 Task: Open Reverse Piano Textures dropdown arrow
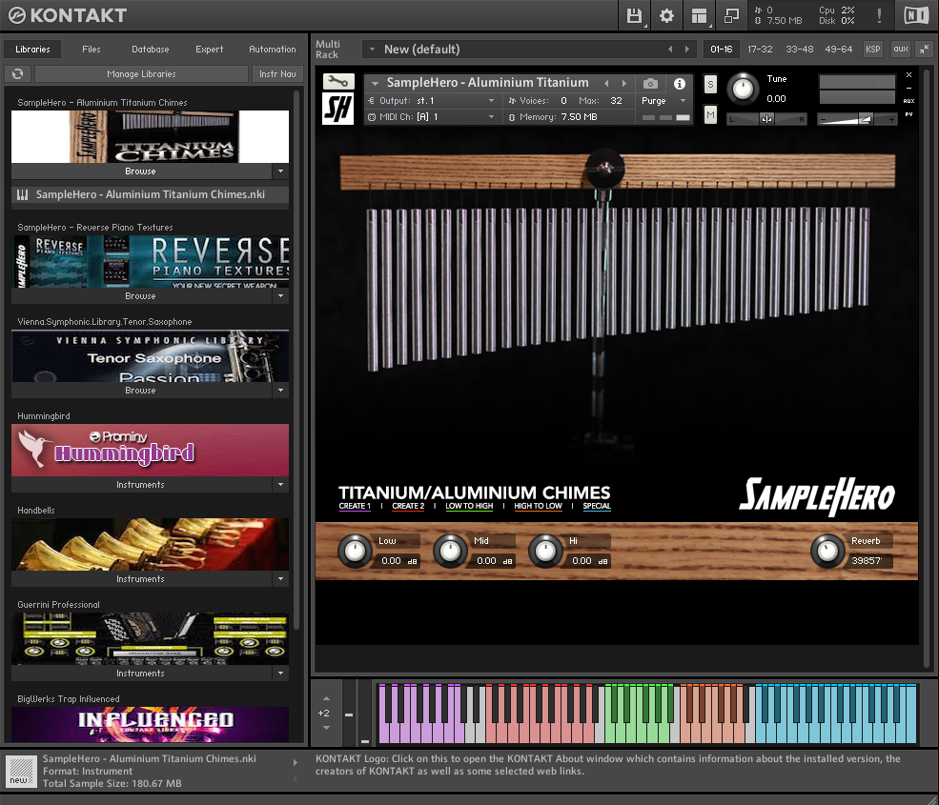tap(281, 295)
